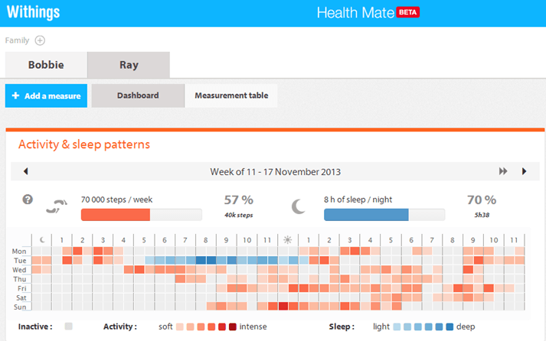Click the crescent moon sleep icon

[298, 206]
